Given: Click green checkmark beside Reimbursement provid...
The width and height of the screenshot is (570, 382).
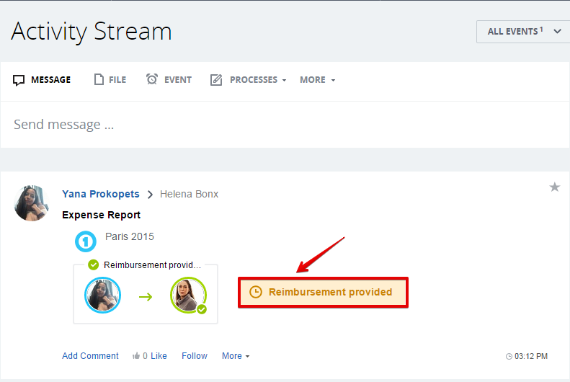Looking at the screenshot, I should pos(94,265).
